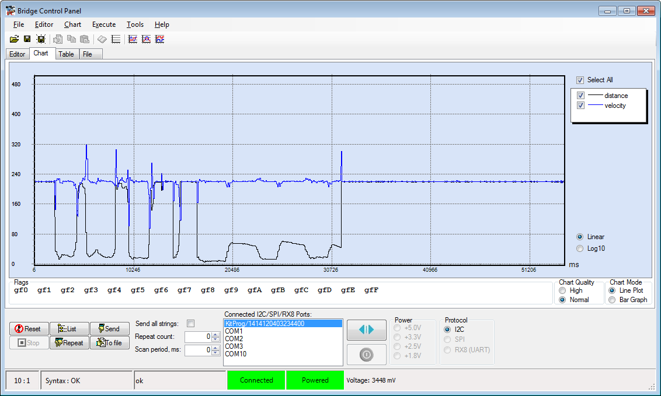Open the Tools menu
The image size is (661, 396).
(x=135, y=24)
